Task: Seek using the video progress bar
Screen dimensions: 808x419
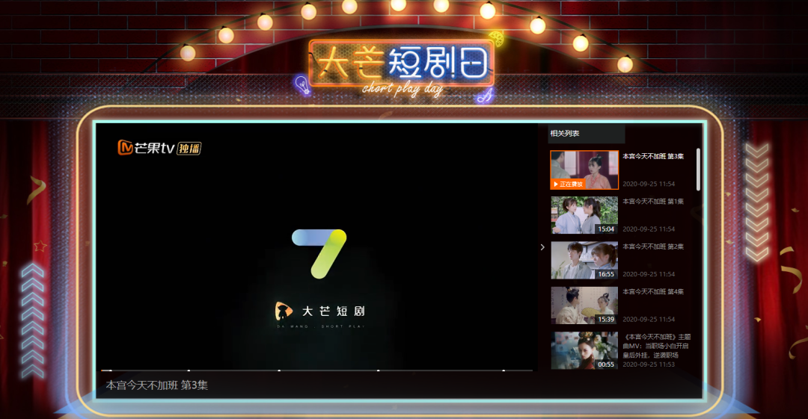Action: point(314,370)
